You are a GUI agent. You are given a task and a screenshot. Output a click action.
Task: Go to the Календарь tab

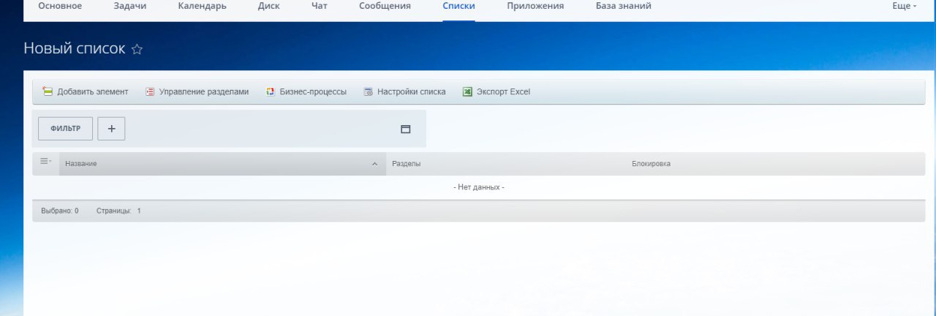pyautogui.click(x=202, y=6)
